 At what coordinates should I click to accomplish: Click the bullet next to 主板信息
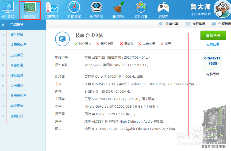coord(3,55)
